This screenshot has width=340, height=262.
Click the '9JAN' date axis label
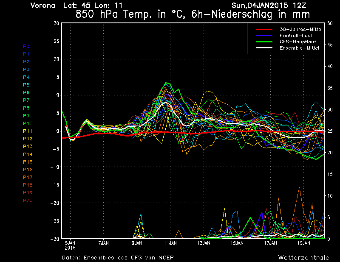tap(137, 243)
